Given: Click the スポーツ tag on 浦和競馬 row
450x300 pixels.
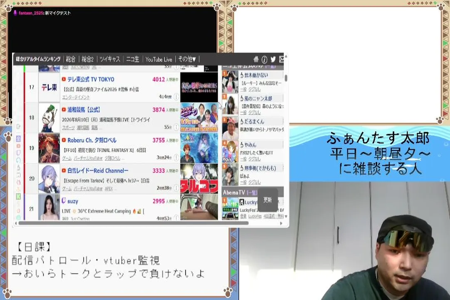Looking at the screenshot, I should point(68,127).
